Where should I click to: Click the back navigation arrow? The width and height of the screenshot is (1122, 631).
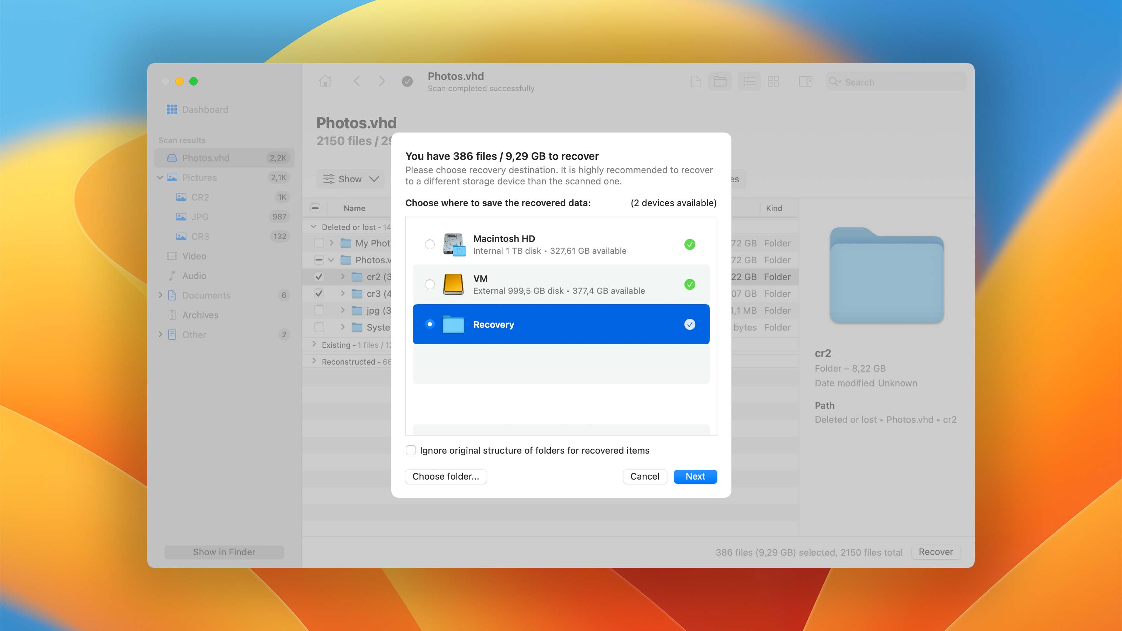click(x=357, y=81)
